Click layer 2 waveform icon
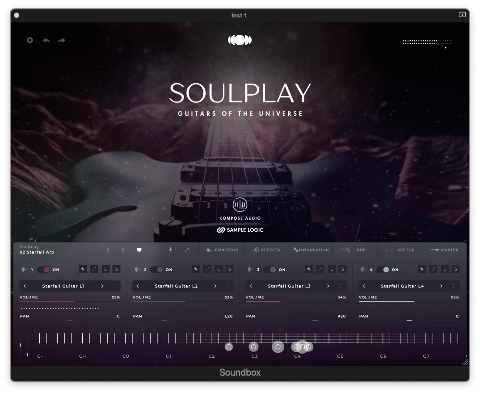Viewport: 480px width, 394px height. 138,270
